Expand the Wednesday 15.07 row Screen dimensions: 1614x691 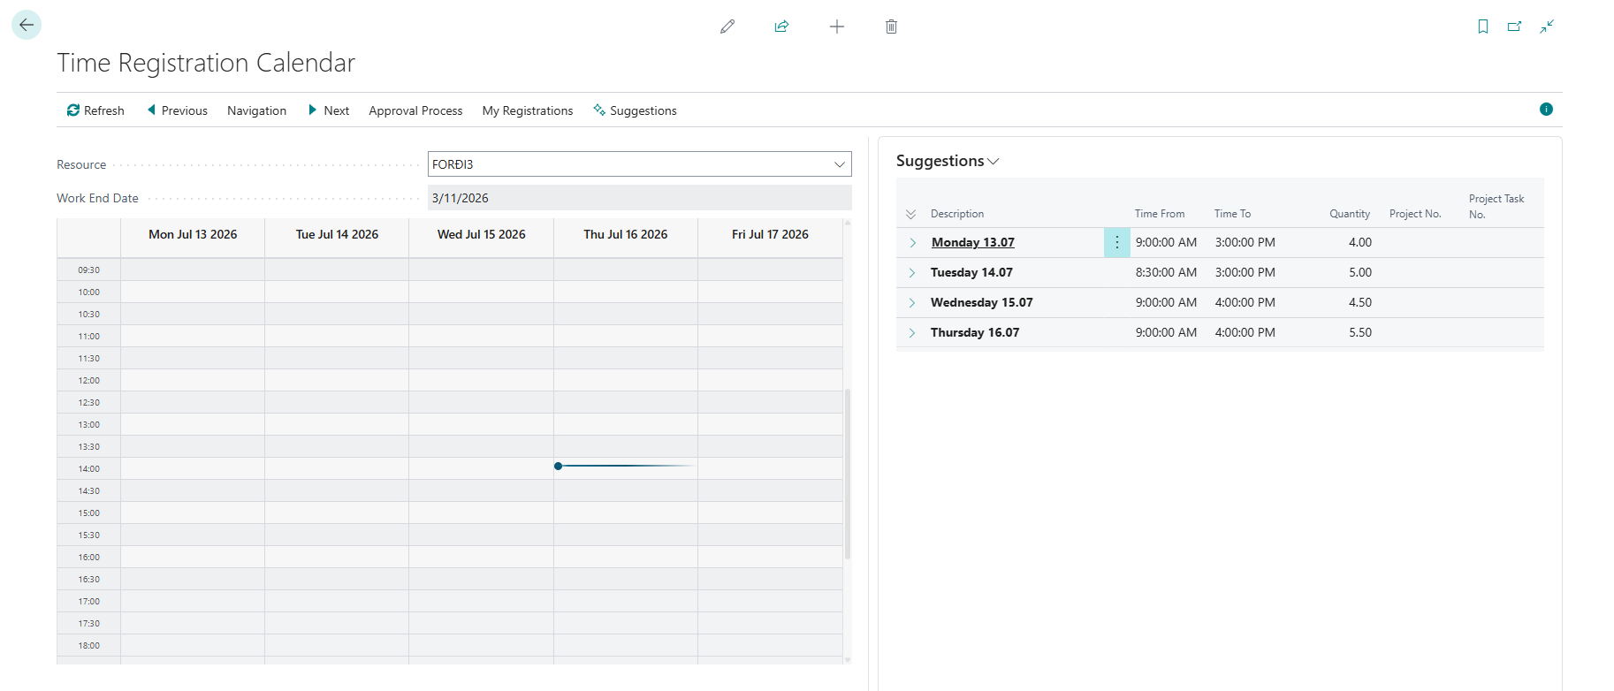tap(912, 303)
